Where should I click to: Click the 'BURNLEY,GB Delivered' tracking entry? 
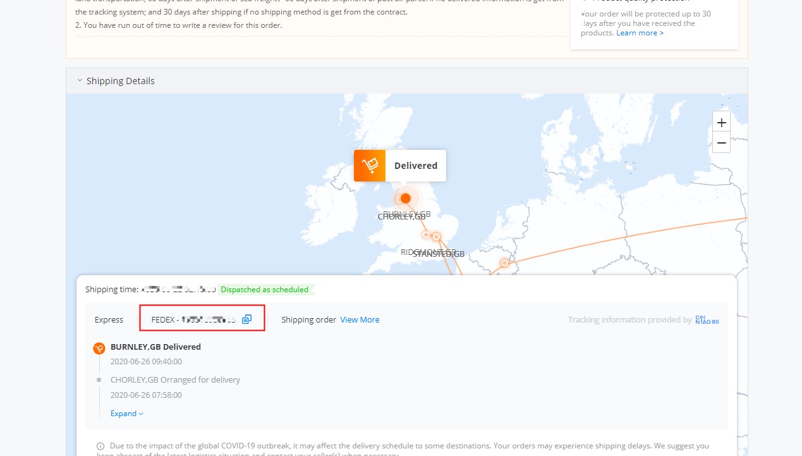tap(155, 347)
